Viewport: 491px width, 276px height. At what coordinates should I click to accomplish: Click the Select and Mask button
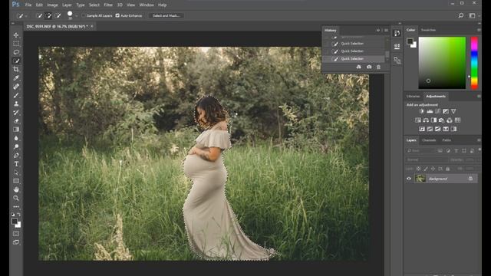166,15
